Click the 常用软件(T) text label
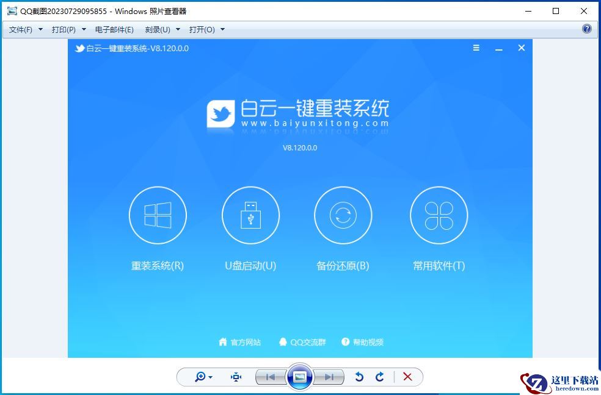This screenshot has width=601, height=395. click(x=439, y=266)
